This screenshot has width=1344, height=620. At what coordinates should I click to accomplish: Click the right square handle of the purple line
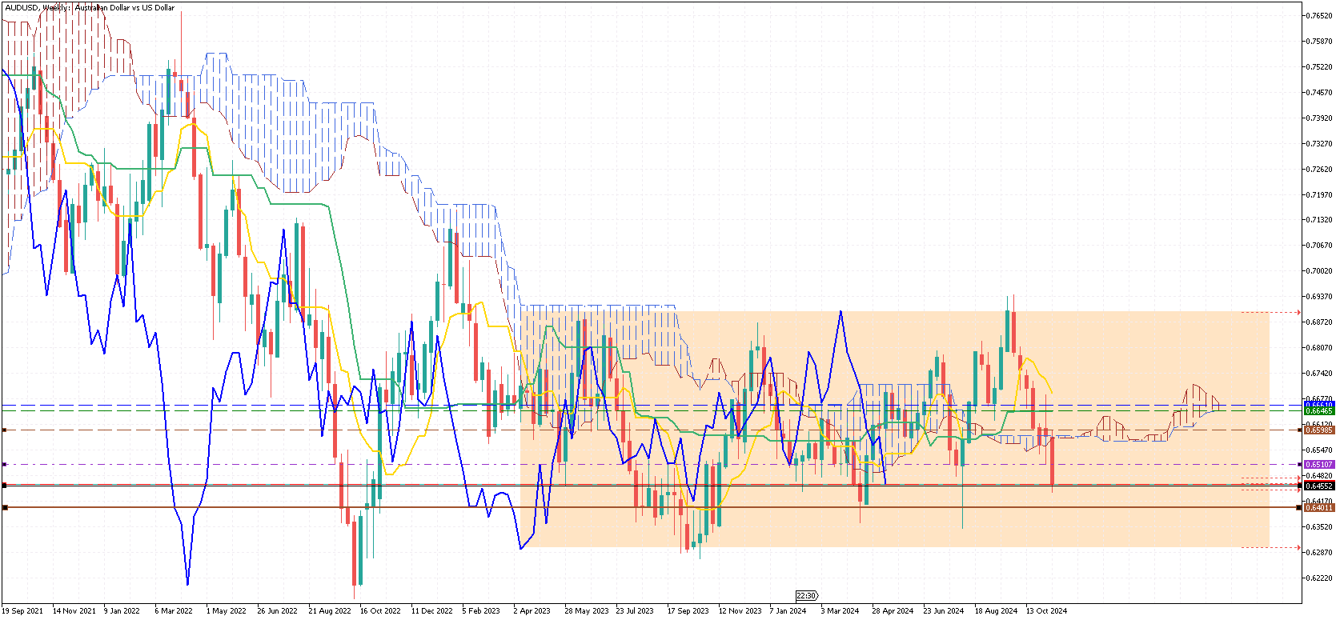(x=1298, y=464)
